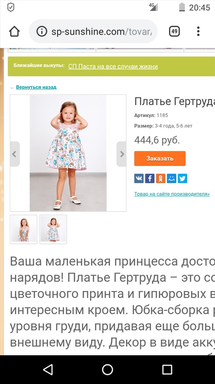
Task: Select the second dress thumbnail
Action: click(53, 229)
